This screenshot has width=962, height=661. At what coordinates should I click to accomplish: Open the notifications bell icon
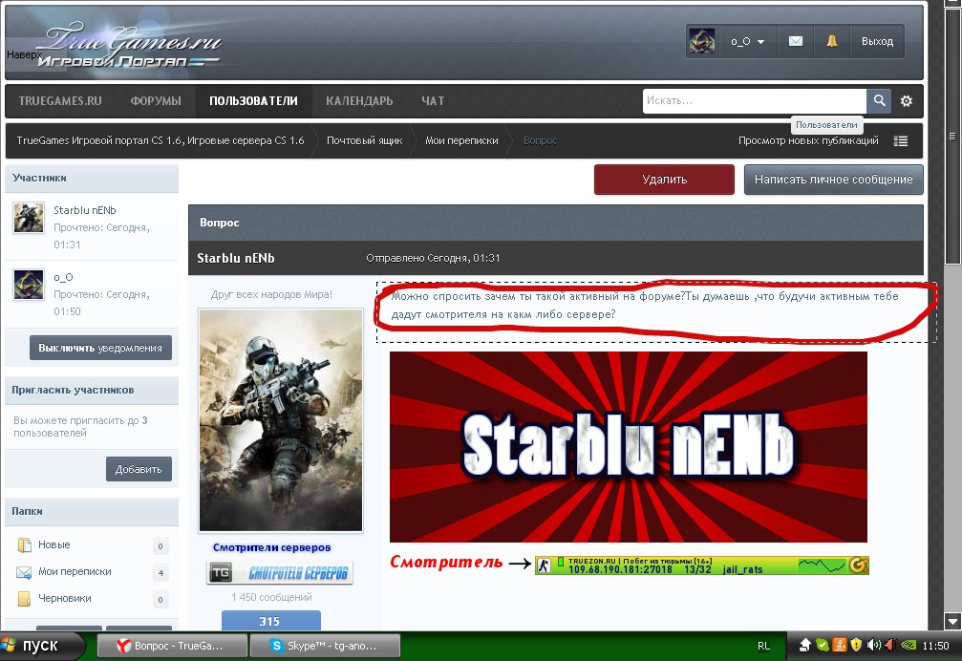pyautogui.click(x=832, y=41)
